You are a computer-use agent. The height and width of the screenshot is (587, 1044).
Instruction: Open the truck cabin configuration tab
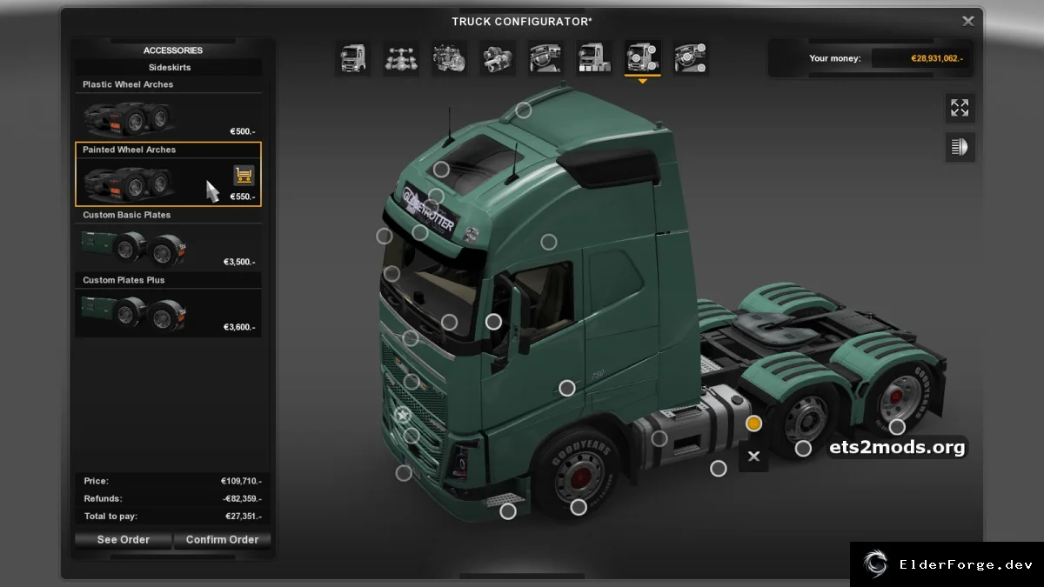pos(353,58)
